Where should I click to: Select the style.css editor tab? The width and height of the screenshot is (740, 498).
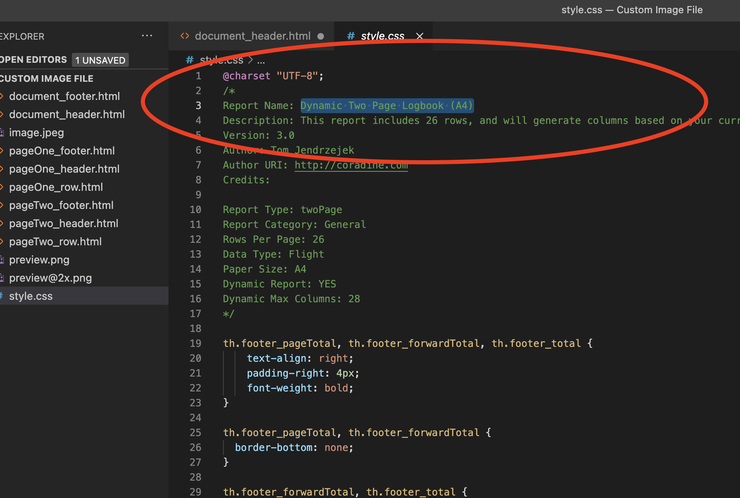[382, 36]
